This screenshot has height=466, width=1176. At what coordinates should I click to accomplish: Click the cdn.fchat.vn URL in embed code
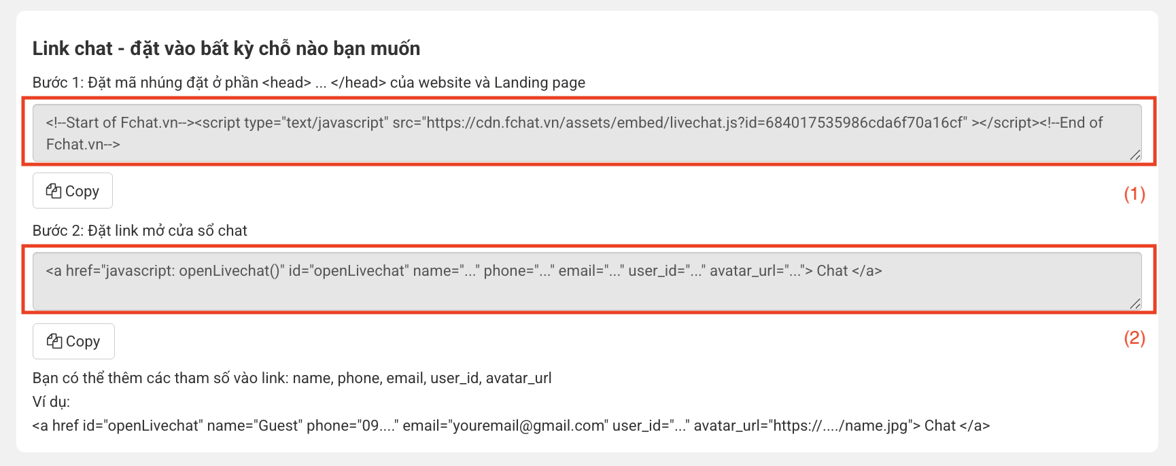click(x=696, y=122)
